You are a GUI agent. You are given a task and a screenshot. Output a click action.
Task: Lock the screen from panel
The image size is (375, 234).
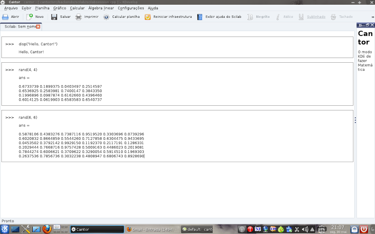coord(354,229)
